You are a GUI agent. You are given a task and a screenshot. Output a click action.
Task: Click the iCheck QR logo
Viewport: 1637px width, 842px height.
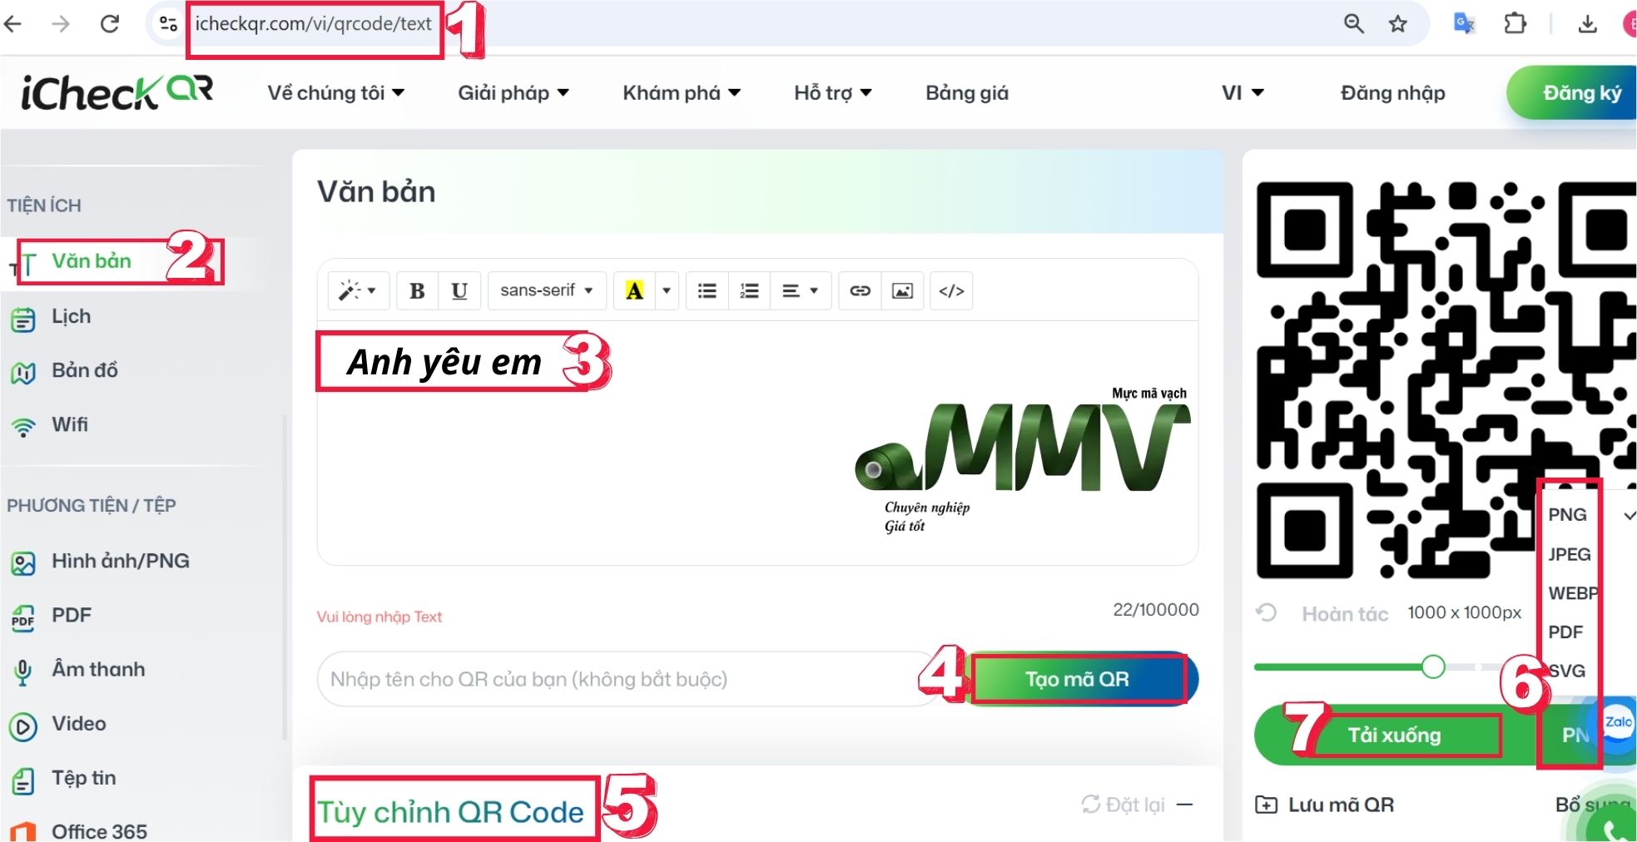point(117,92)
